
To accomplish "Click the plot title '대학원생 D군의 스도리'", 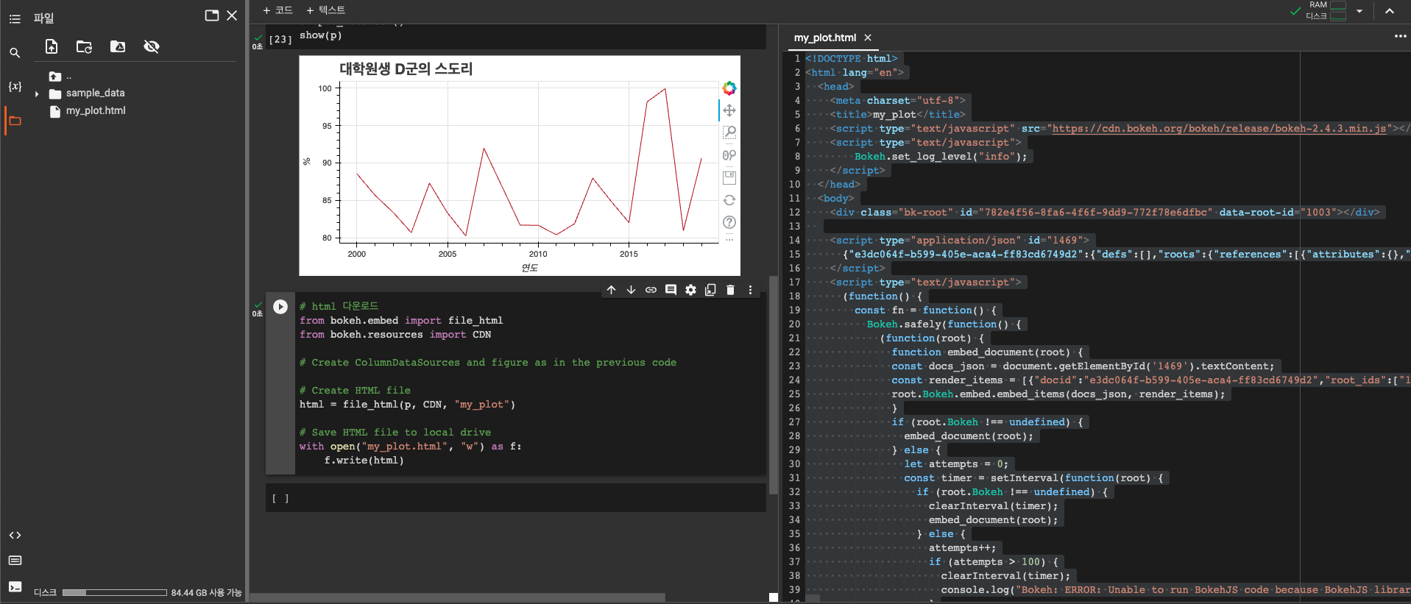I will (406, 68).
